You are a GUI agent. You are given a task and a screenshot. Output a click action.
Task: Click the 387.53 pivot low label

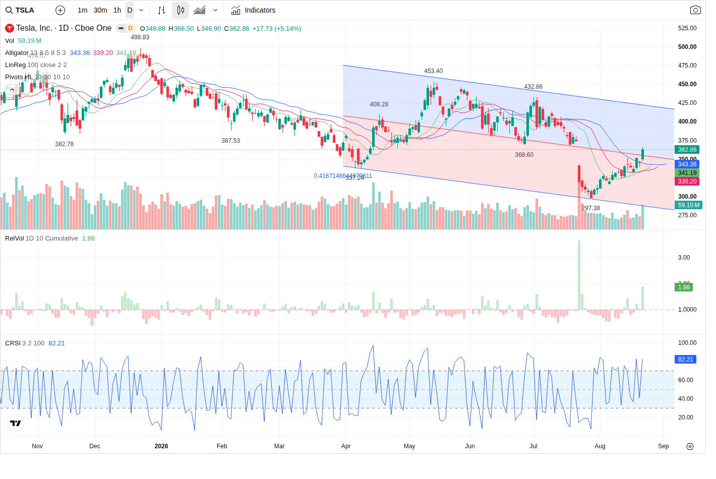click(231, 141)
